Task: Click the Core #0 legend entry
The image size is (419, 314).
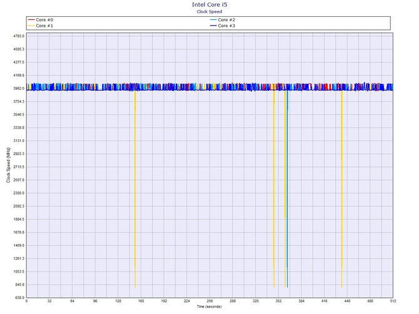Action: pos(41,20)
